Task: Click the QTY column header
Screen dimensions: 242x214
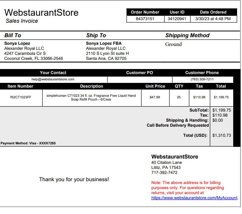Action: 179,86
